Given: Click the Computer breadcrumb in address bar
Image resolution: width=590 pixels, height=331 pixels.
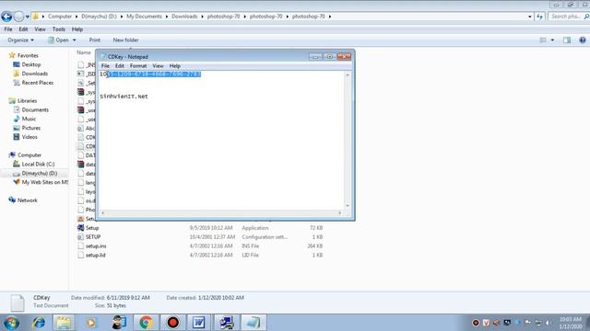Looking at the screenshot, I should [x=59, y=17].
